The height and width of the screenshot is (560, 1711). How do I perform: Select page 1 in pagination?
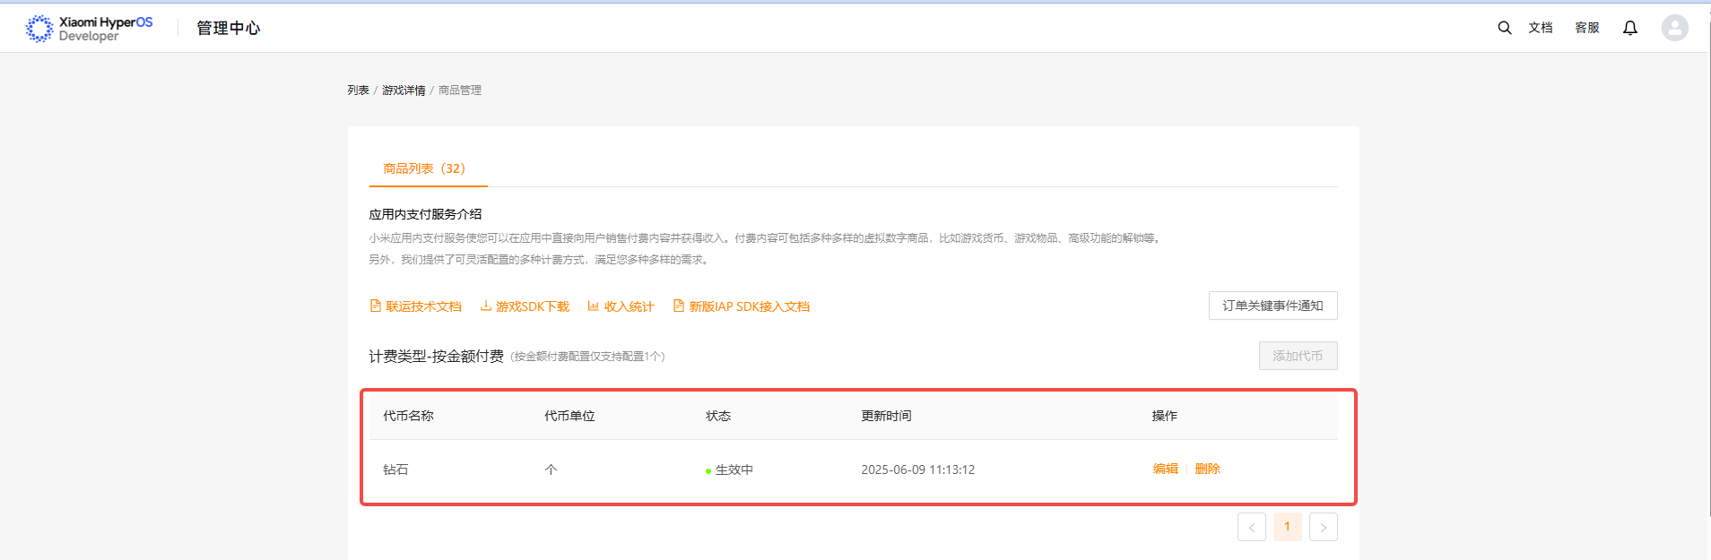[1288, 527]
